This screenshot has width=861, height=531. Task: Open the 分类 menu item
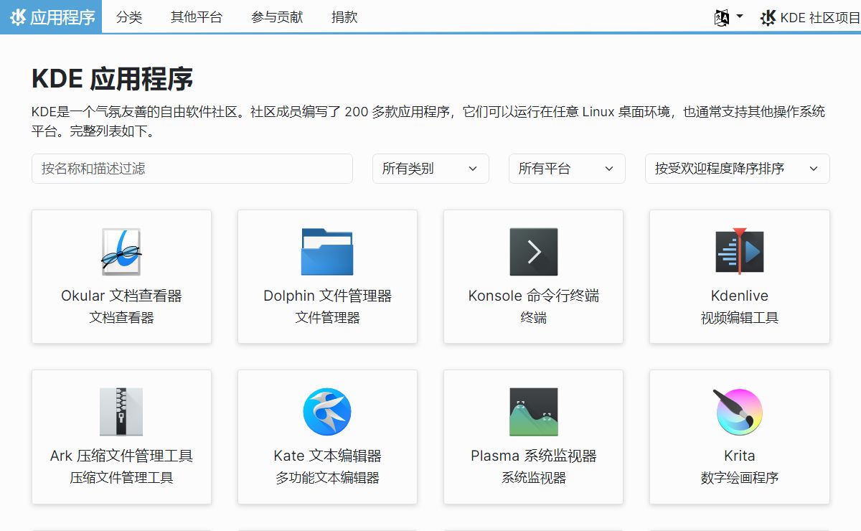coord(129,17)
